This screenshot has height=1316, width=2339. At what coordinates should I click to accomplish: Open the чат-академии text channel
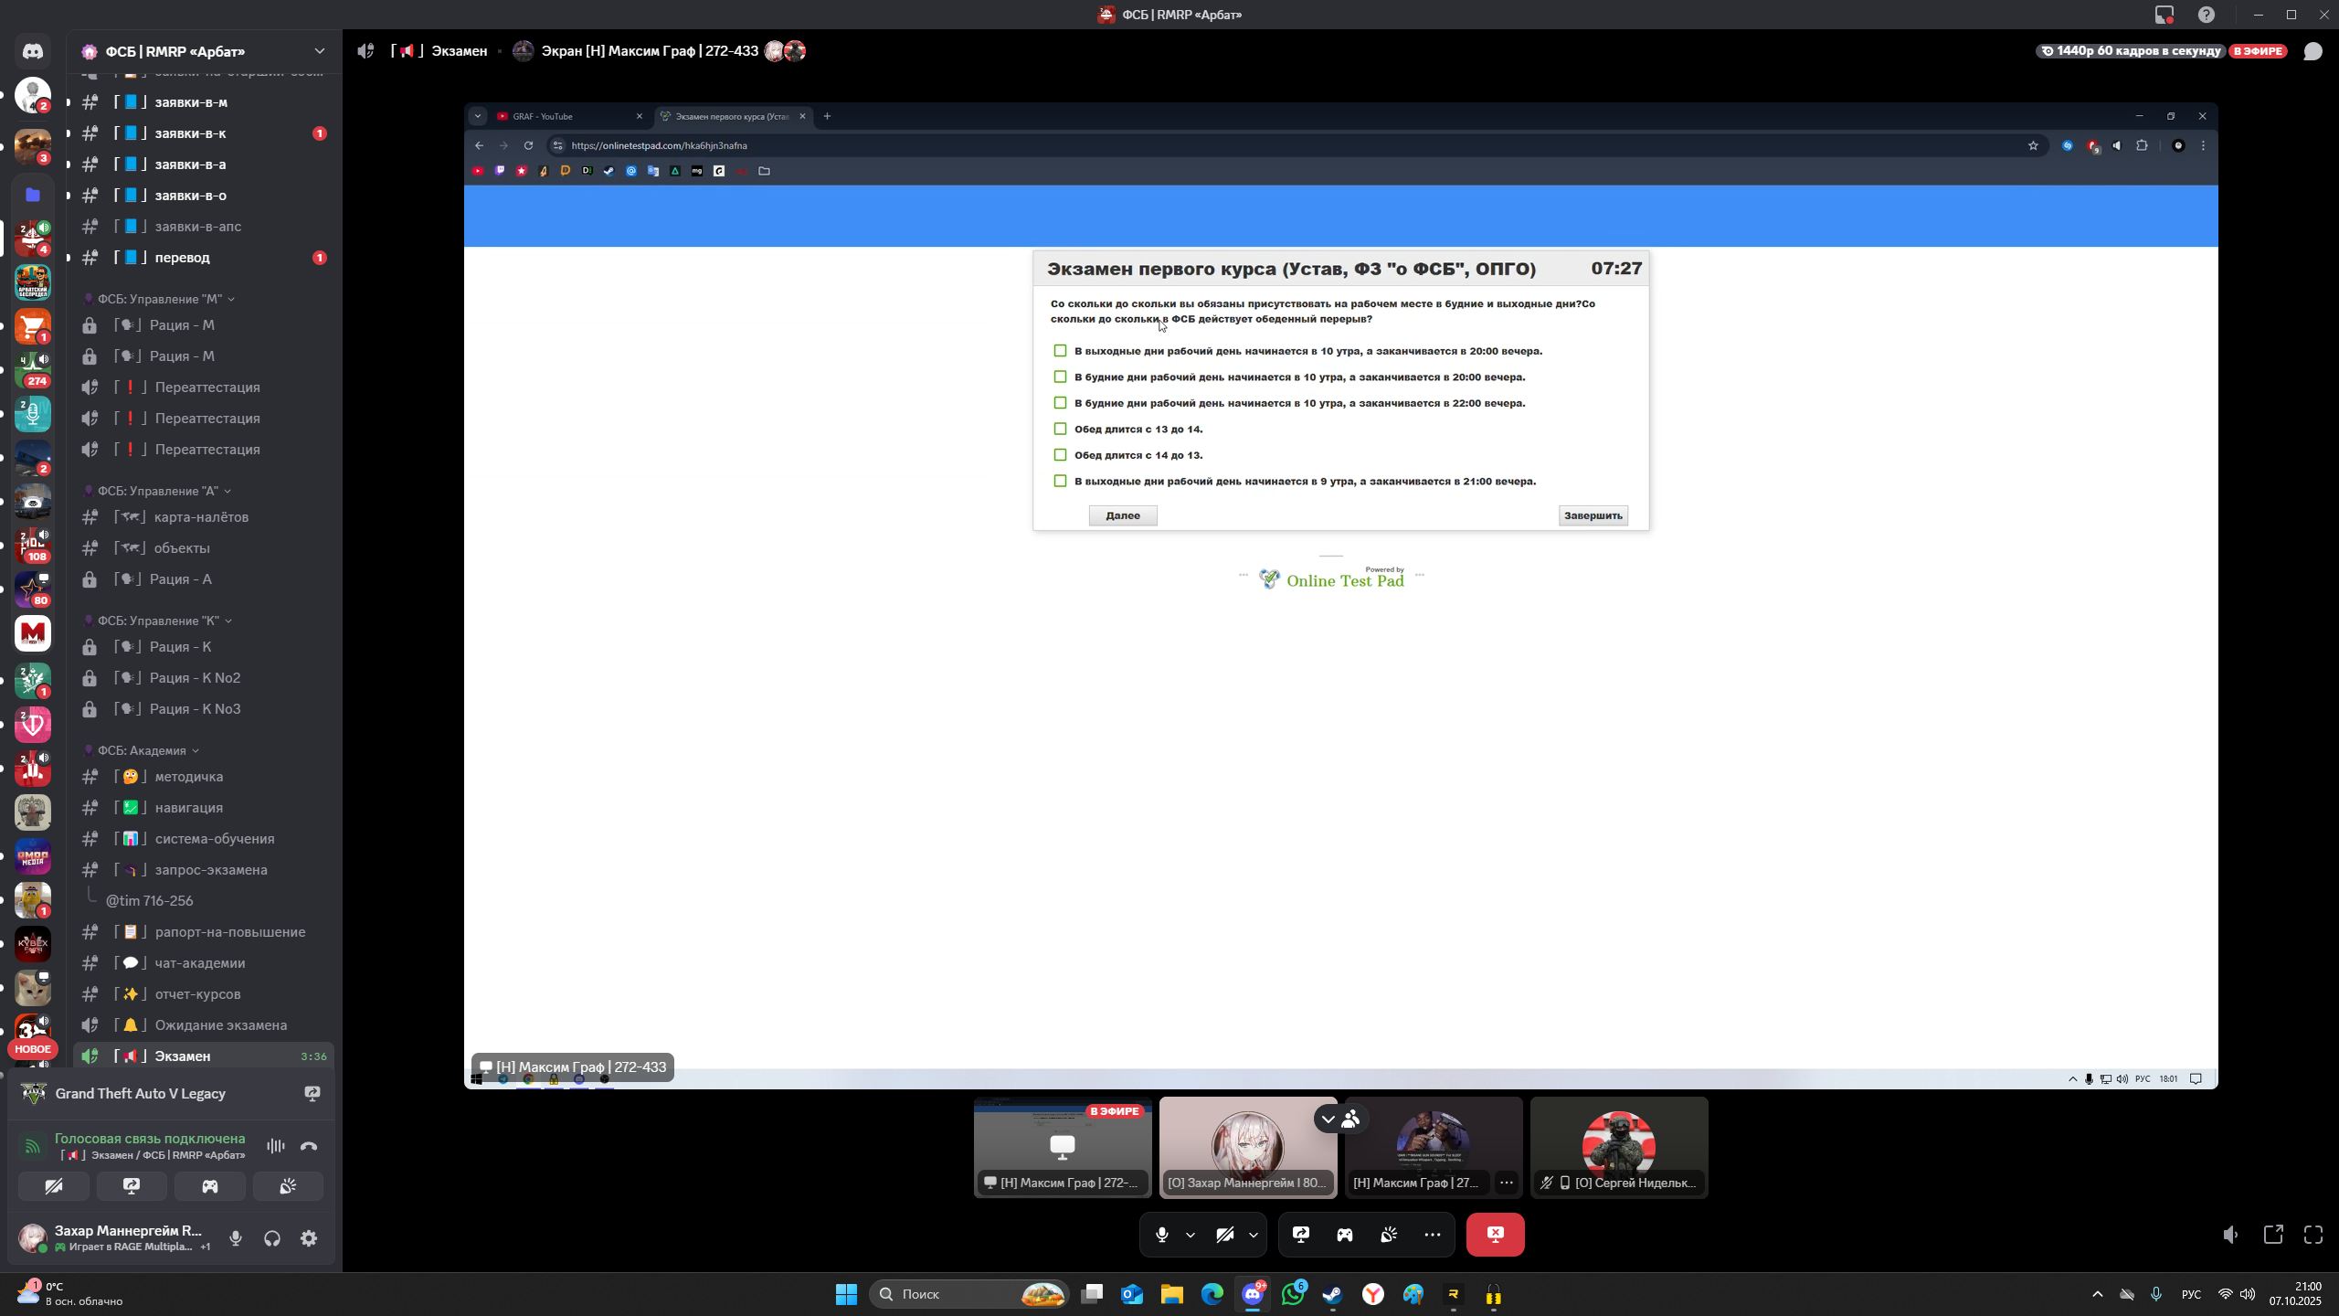point(200,963)
